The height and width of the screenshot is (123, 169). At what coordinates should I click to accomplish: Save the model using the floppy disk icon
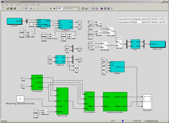[x=11, y=9]
